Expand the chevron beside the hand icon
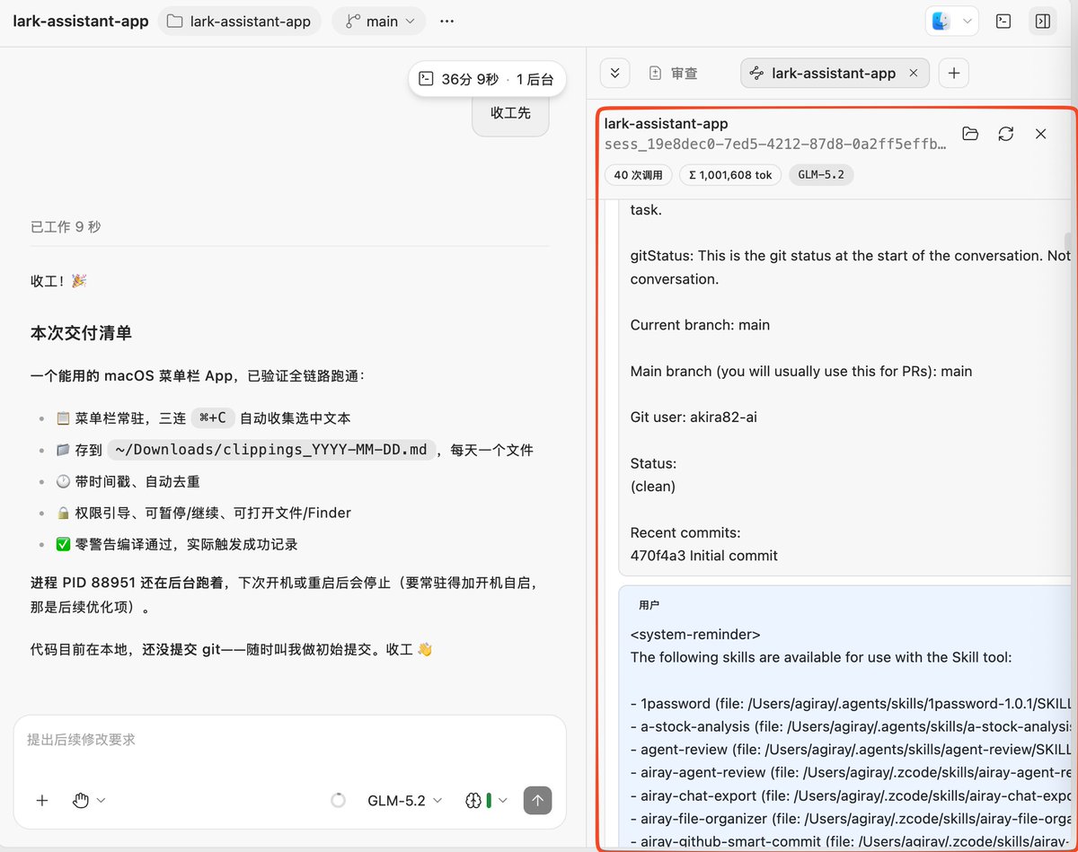Screen dimensions: 1078x852 (101, 800)
